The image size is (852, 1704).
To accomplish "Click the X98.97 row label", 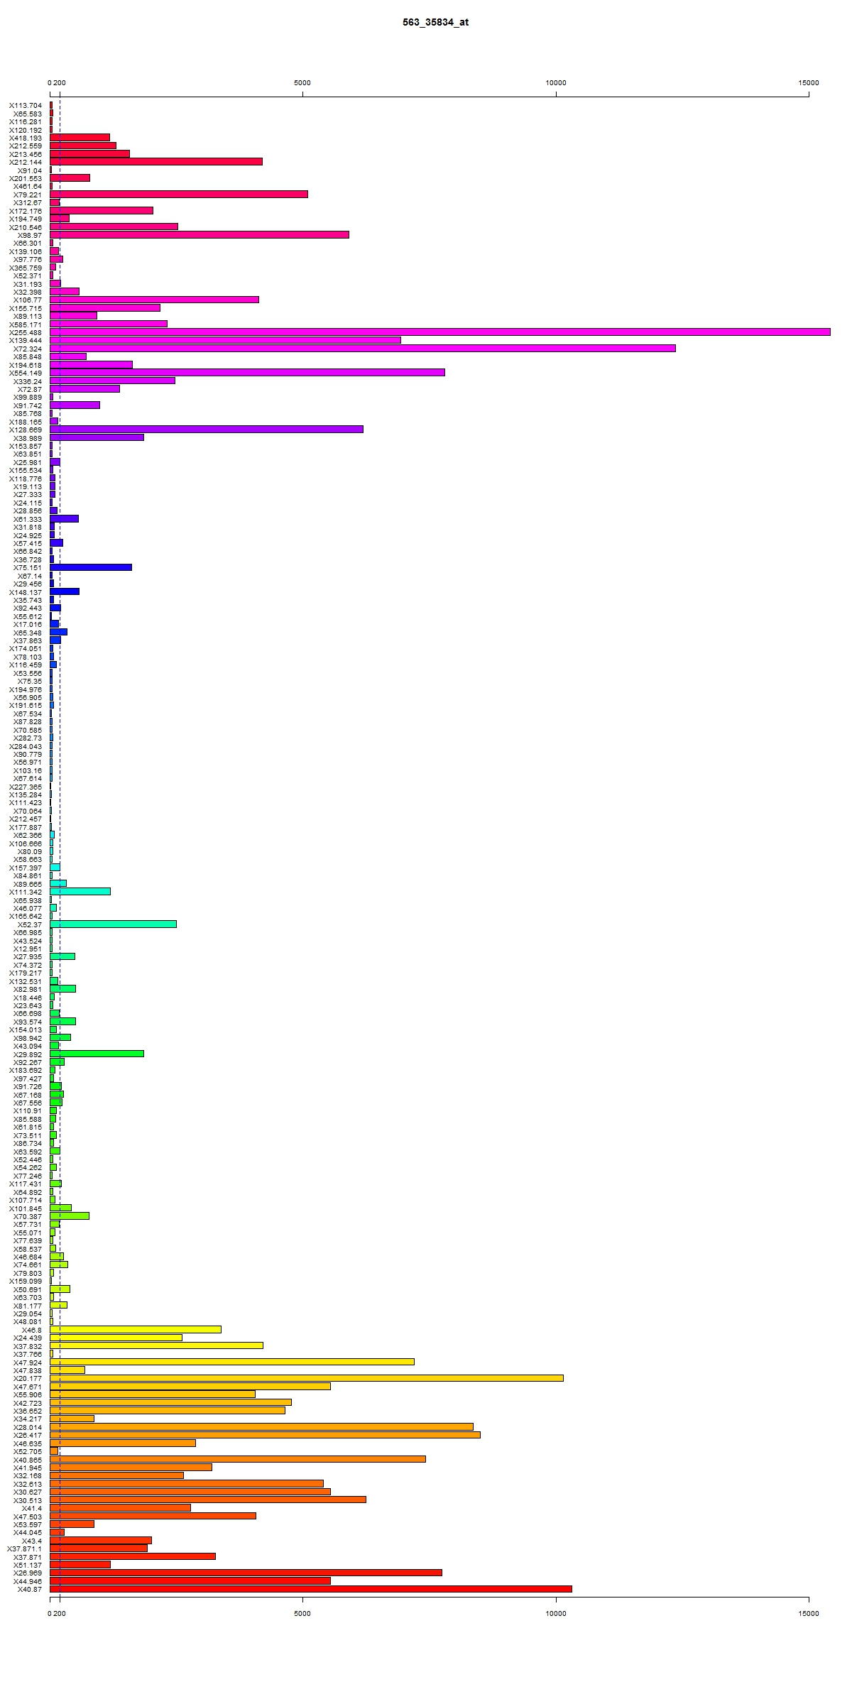I will (x=30, y=235).
